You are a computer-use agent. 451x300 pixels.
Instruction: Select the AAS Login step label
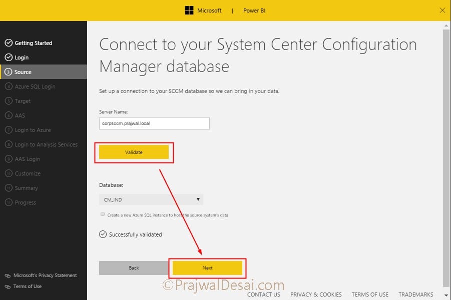coord(28,159)
